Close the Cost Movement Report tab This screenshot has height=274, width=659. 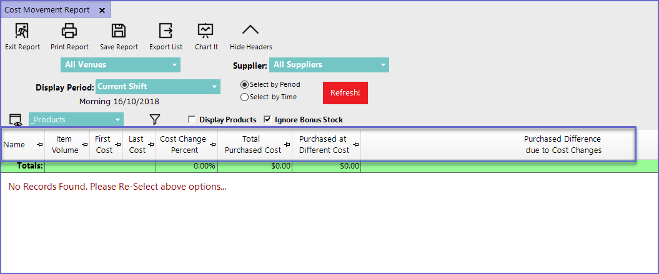coord(102,11)
